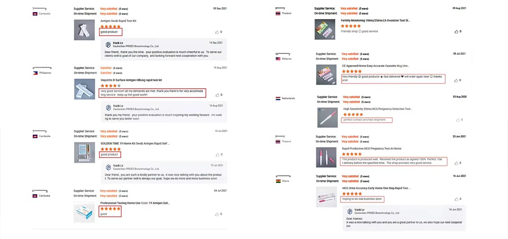Click the Philippines flag icon
The width and height of the screenshot is (508, 239).
35,73
